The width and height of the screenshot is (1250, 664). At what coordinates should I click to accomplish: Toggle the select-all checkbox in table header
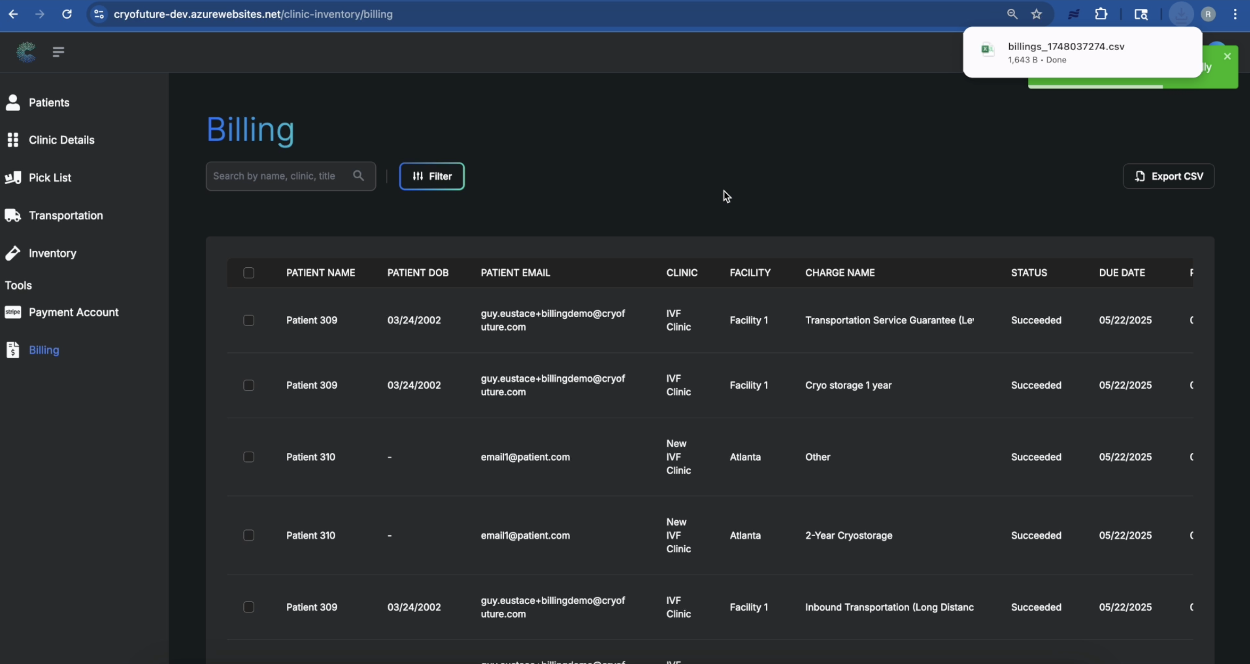tap(249, 273)
